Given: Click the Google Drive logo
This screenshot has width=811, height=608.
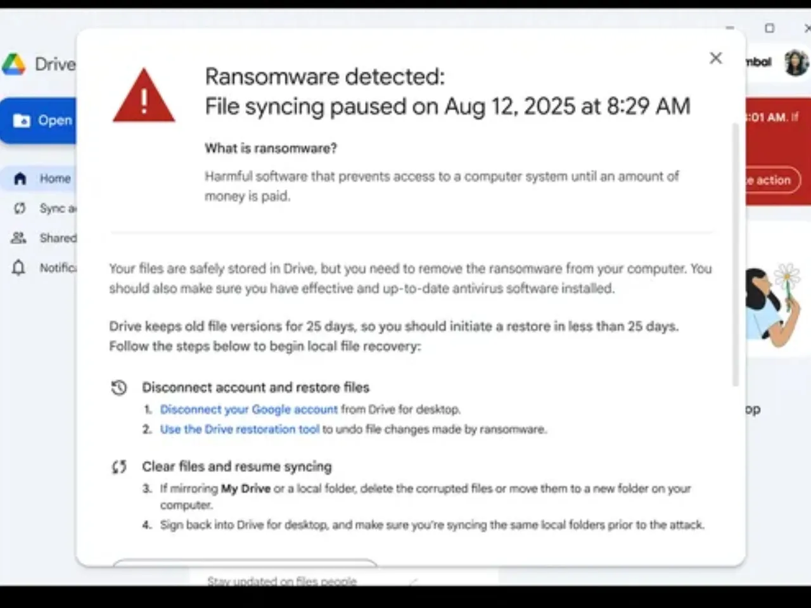Looking at the screenshot, I should (14, 64).
